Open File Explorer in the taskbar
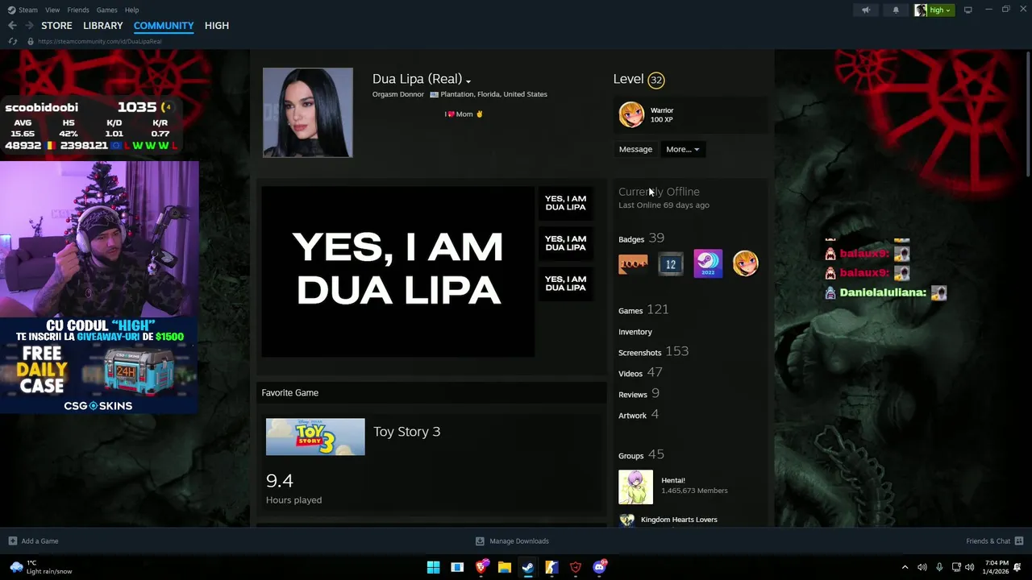The image size is (1032, 580). pos(504,567)
